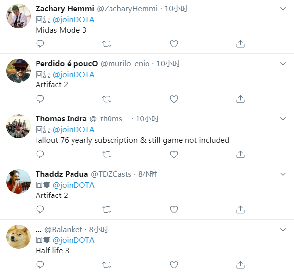The image size is (294, 273).
Task: Open Thaddz Padua's profile name link
Action: click(x=62, y=174)
